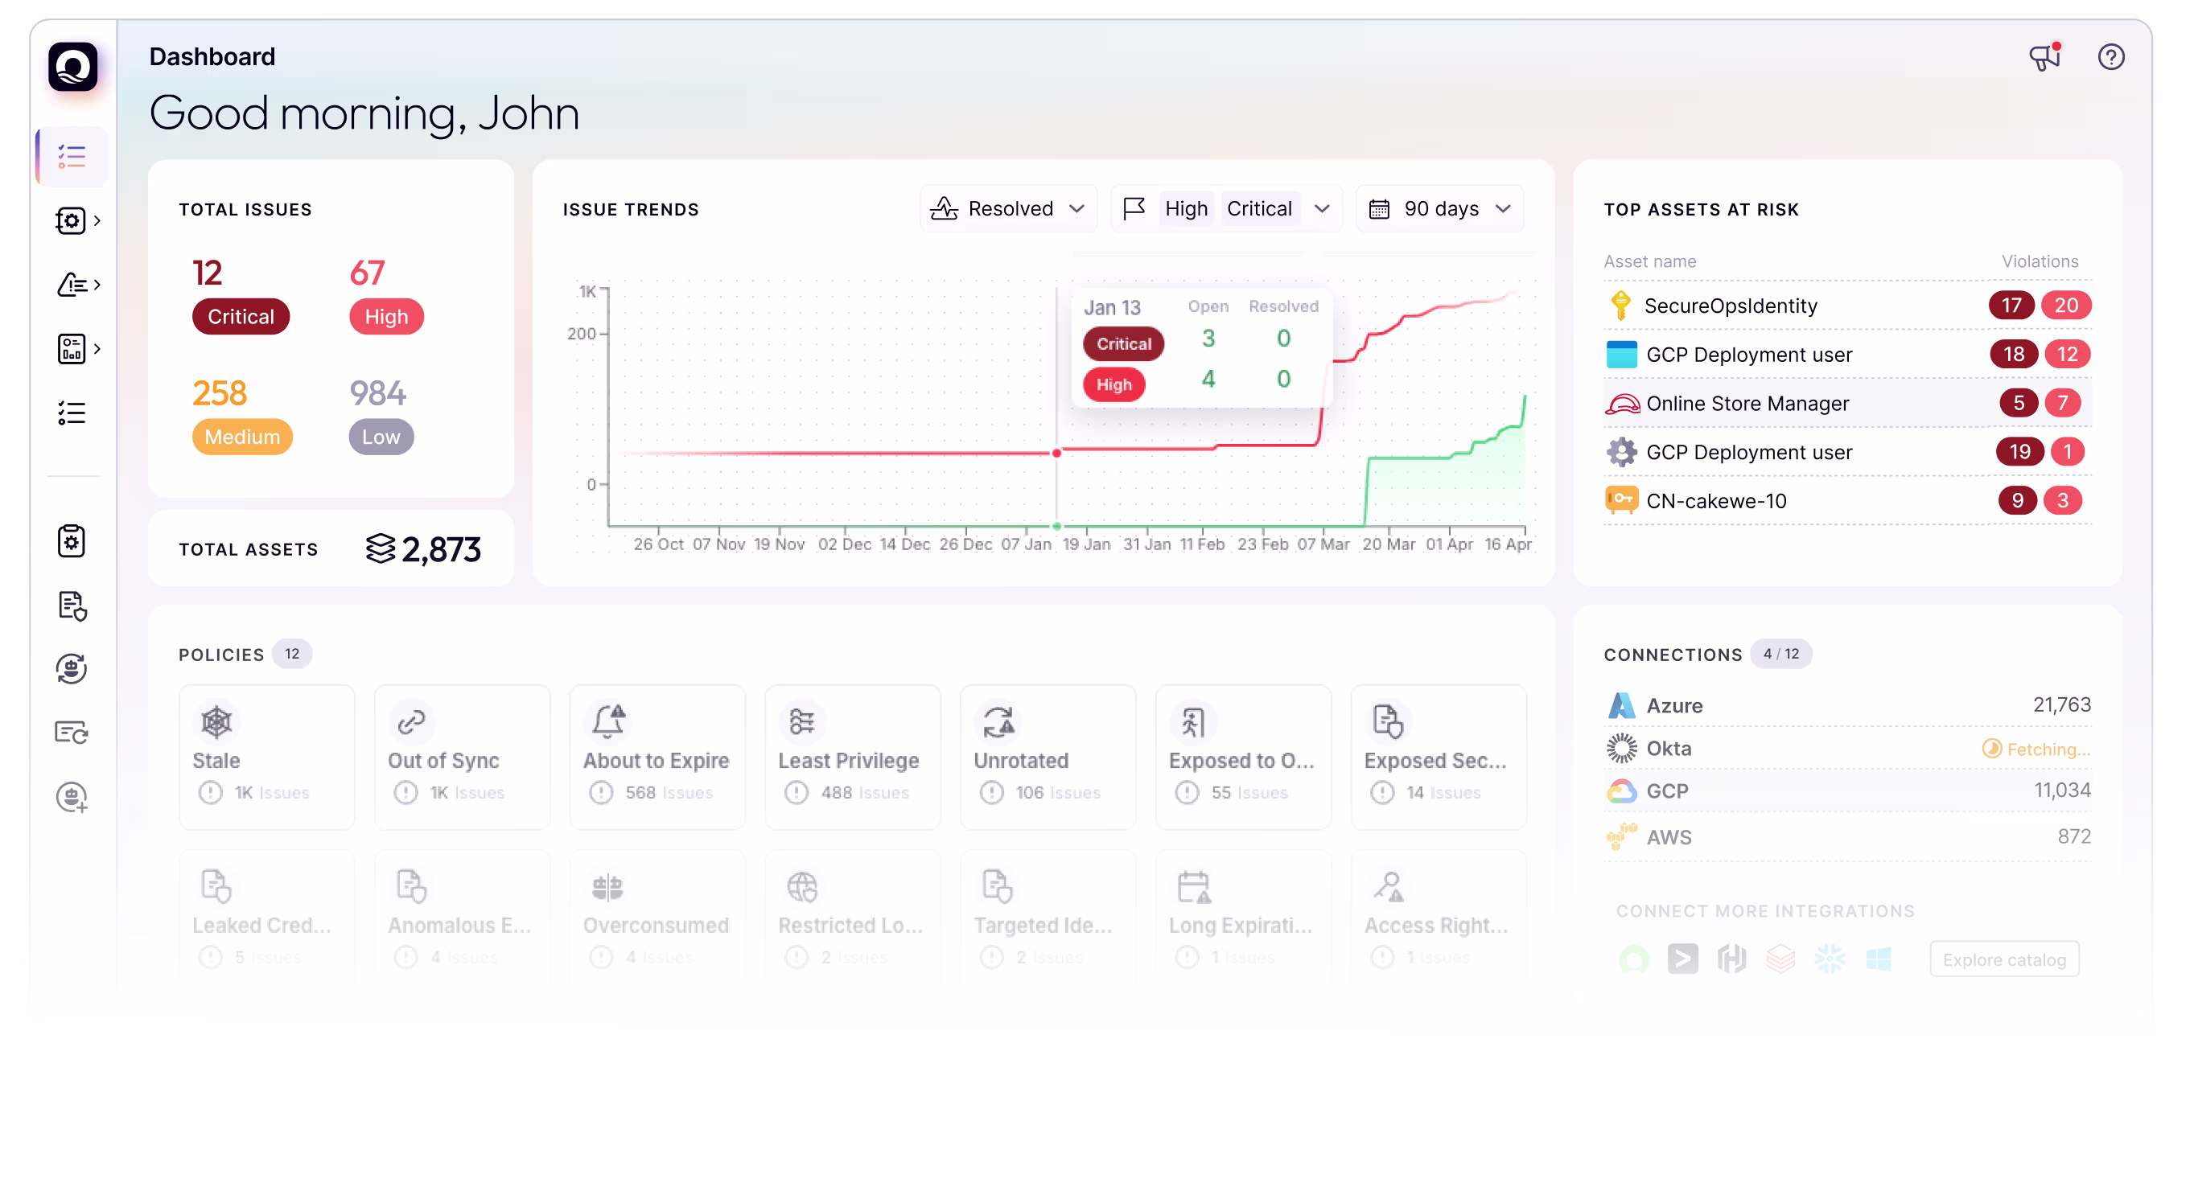The height and width of the screenshot is (1199, 2194).
Task: Click the Low severity badge in Total Issues
Action: pyautogui.click(x=381, y=437)
